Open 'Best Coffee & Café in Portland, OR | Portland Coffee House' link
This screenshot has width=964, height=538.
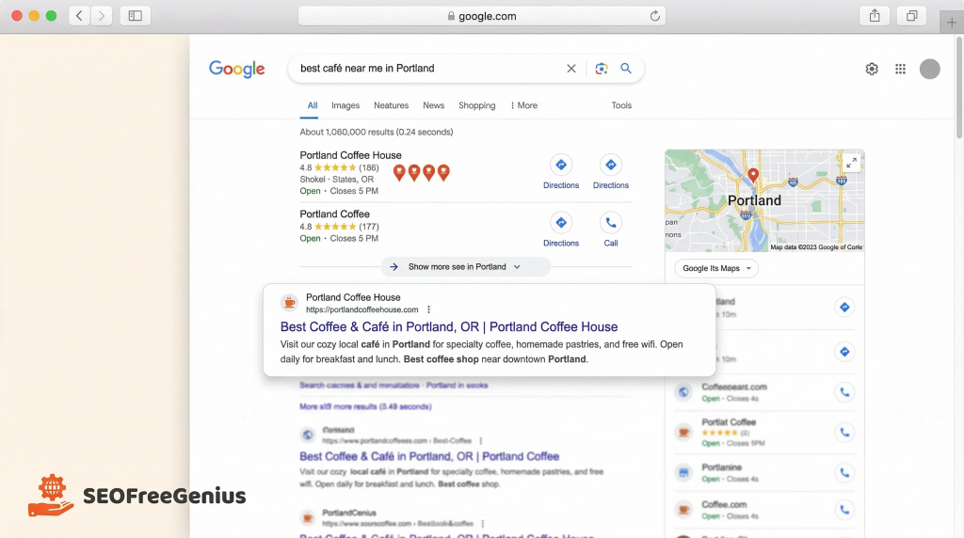449,326
